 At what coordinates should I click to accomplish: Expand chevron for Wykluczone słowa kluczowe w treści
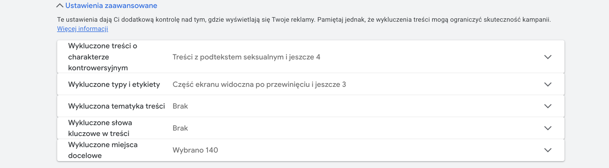pos(548,128)
